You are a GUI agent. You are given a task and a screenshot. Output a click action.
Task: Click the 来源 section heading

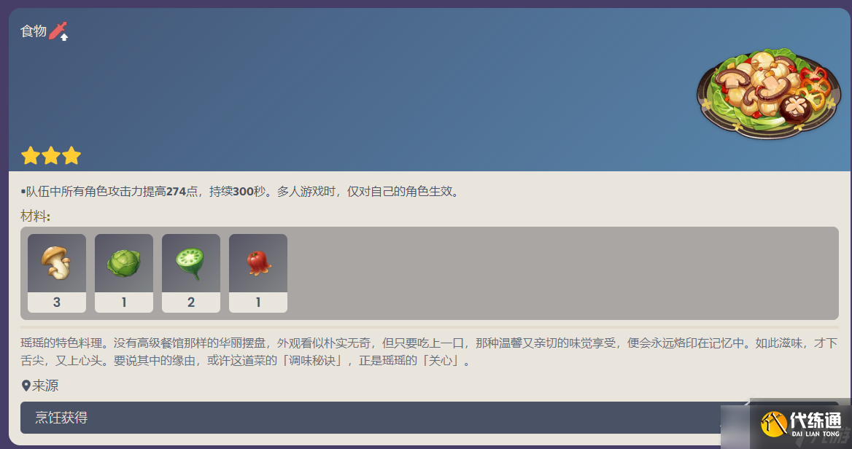tap(45, 386)
